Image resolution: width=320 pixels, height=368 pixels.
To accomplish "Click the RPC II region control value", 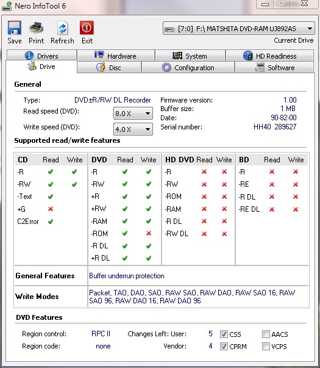I will click(x=101, y=334).
